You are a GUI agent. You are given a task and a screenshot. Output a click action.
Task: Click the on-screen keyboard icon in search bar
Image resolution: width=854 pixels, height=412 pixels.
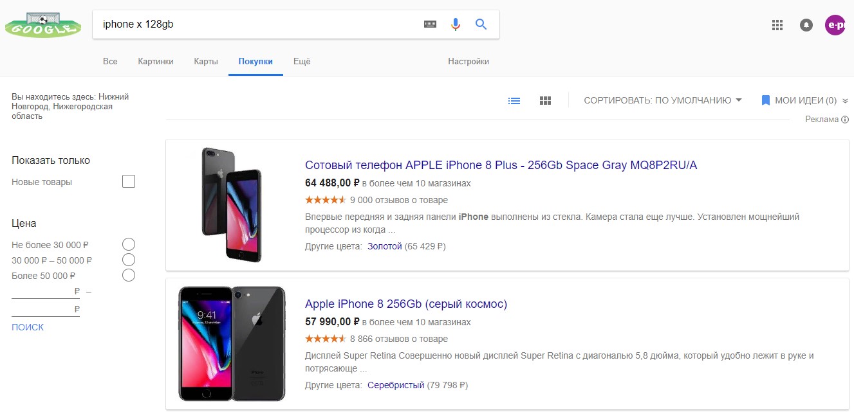point(430,24)
